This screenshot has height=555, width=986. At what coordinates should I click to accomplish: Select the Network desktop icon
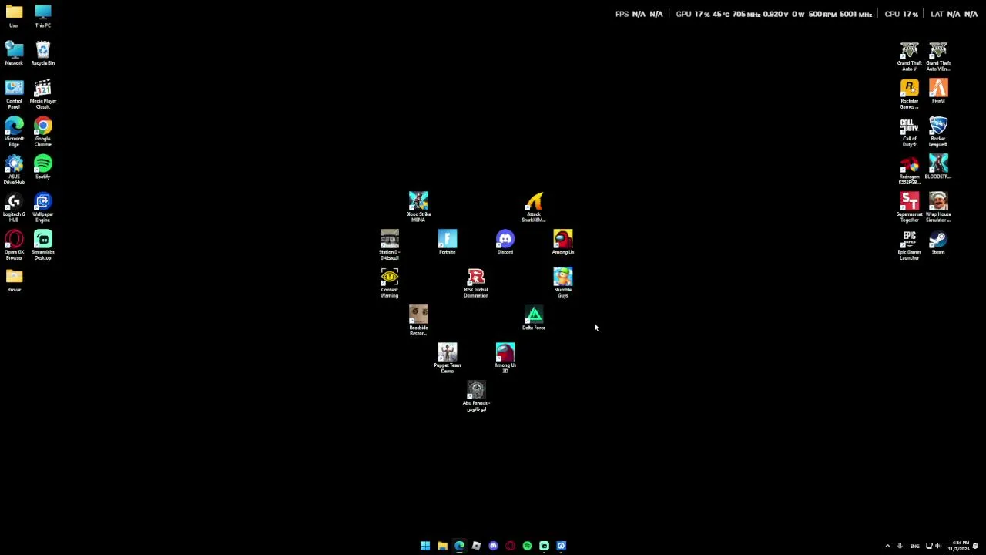(x=14, y=54)
